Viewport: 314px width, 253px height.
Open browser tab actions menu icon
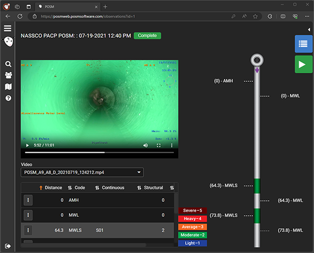click(29, 7)
